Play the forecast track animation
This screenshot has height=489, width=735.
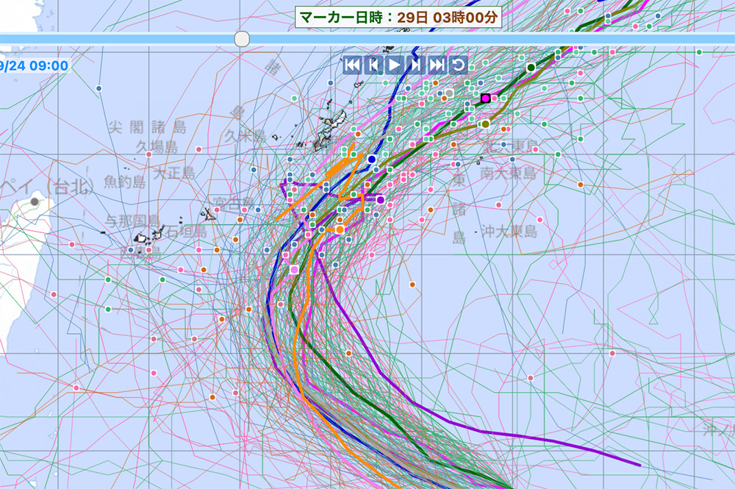(394, 65)
